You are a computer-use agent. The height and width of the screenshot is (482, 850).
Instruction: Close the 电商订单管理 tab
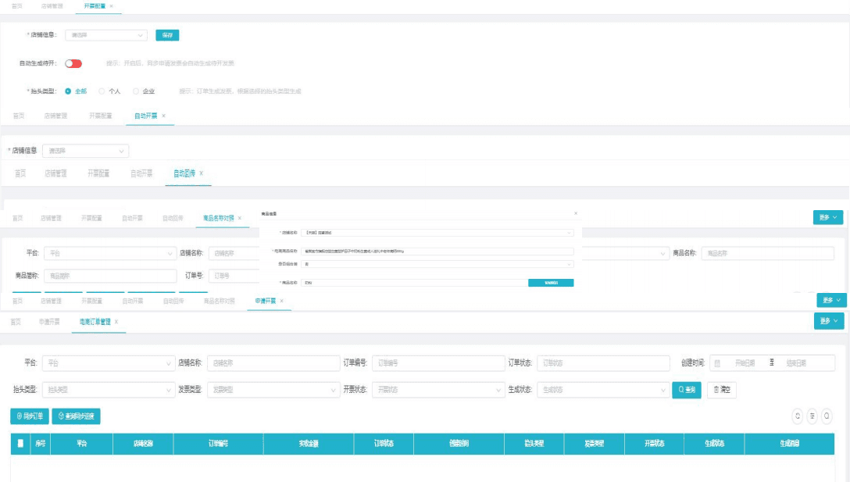[116, 322]
